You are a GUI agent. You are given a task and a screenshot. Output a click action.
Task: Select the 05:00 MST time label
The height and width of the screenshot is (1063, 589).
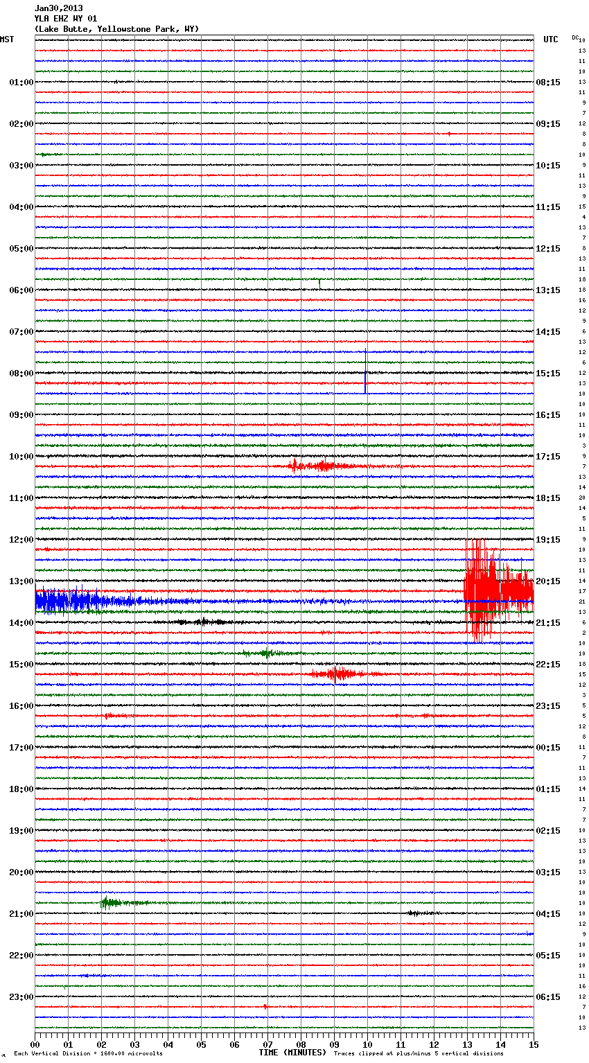[21, 249]
